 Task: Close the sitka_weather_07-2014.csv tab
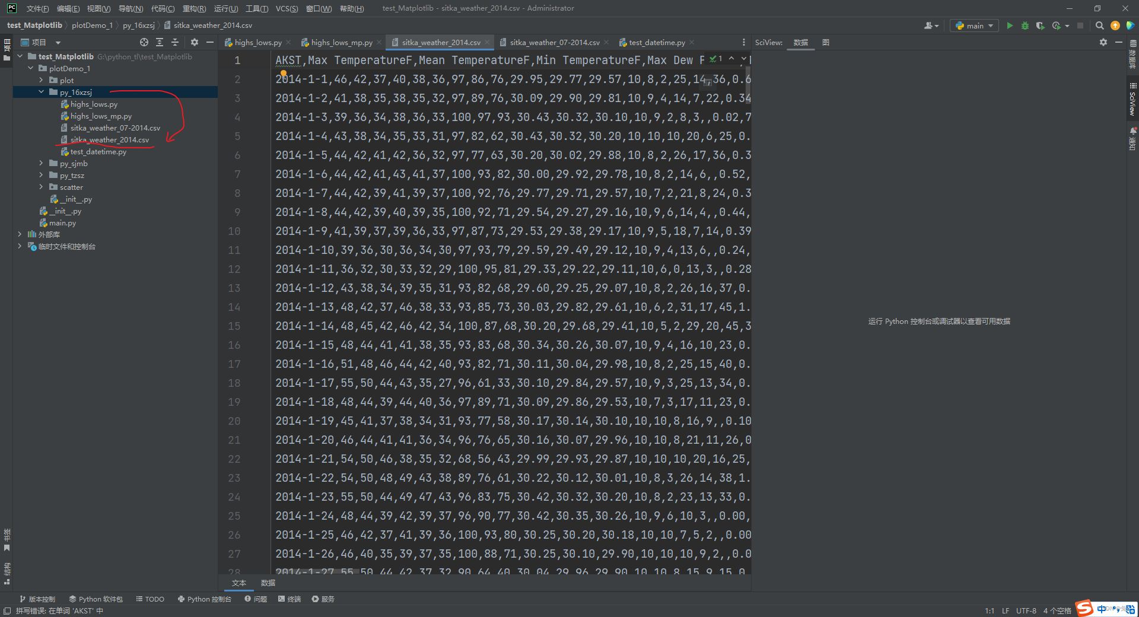606,42
